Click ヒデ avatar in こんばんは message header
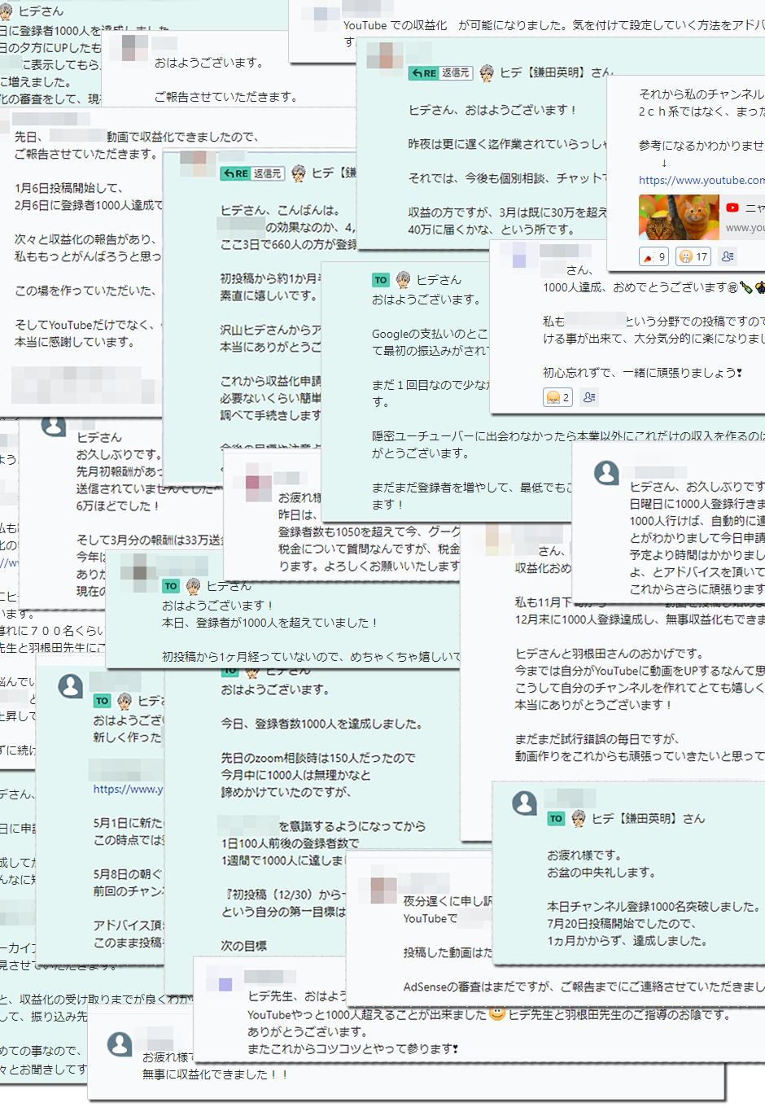 click(299, 173)
